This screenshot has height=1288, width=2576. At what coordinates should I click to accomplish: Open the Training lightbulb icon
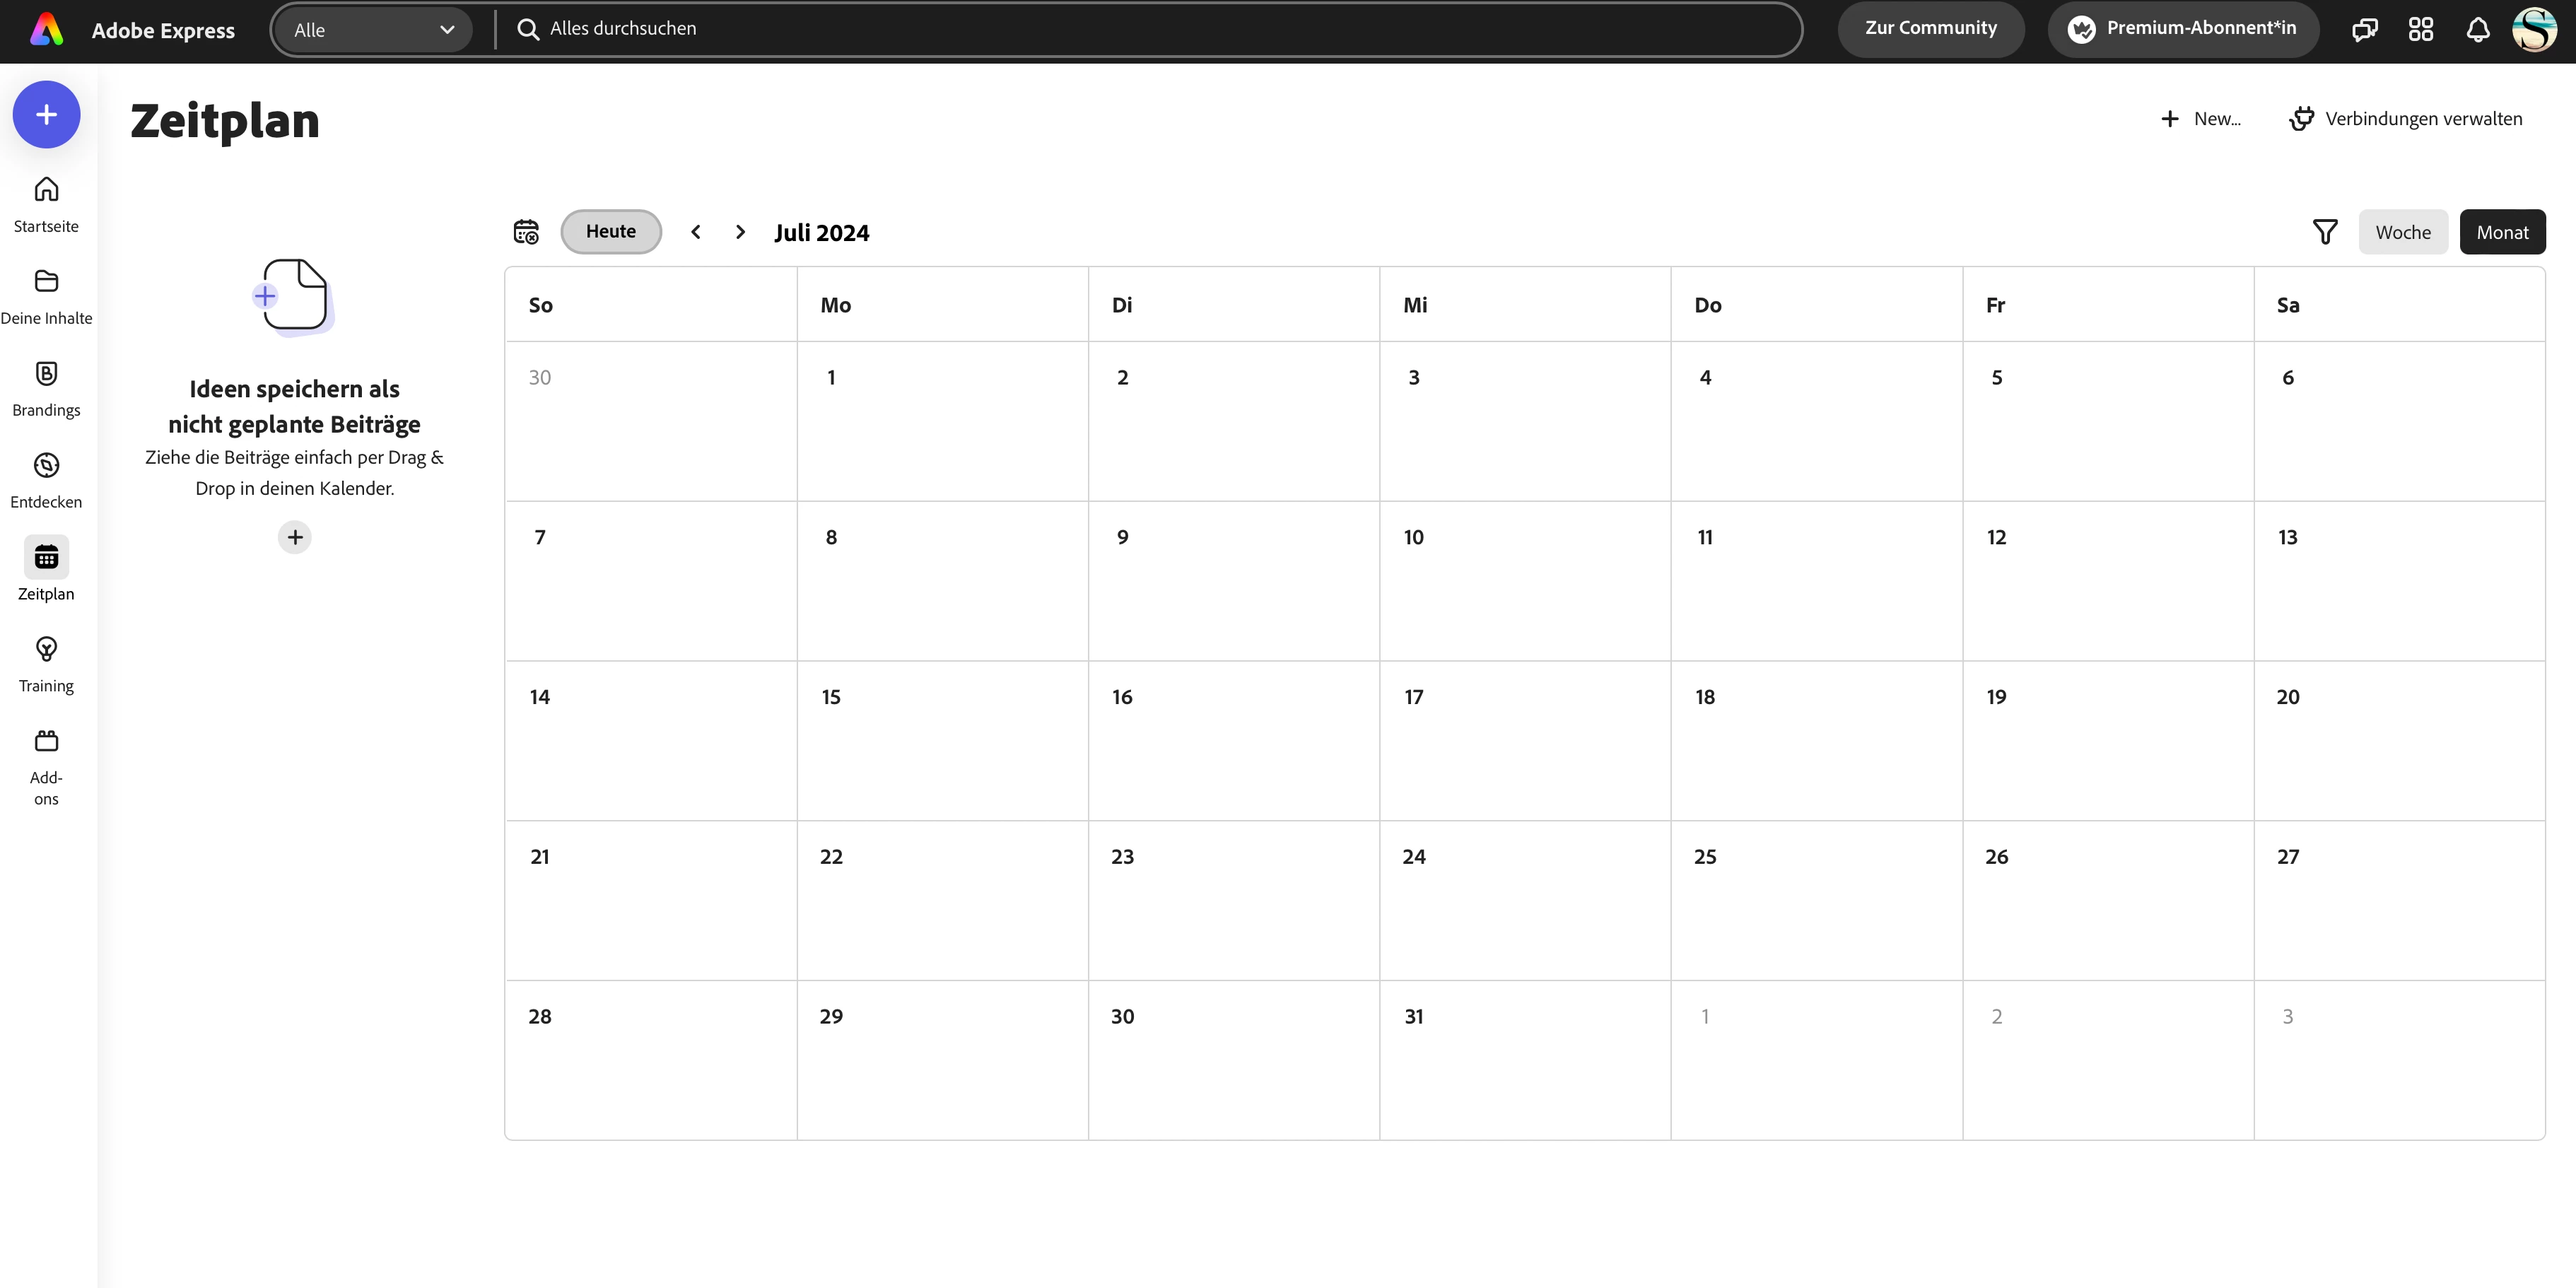coord(46,650)
